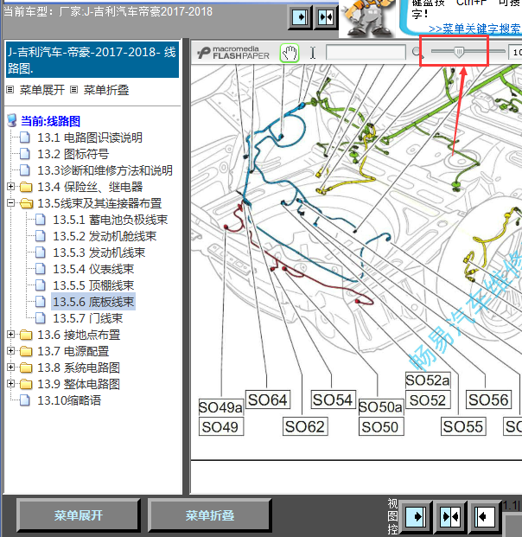Click 菜单折叠 link above the tree
This screenshot has height=537, width=522.
[x=106, y=90]
